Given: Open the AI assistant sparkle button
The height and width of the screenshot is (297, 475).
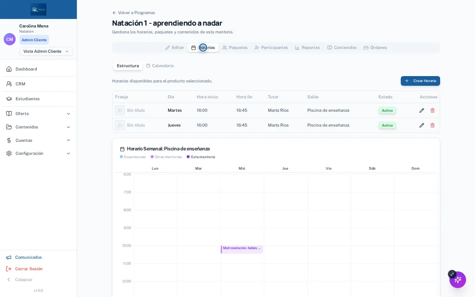Looking at the screenshot, I should pos(458,280).
